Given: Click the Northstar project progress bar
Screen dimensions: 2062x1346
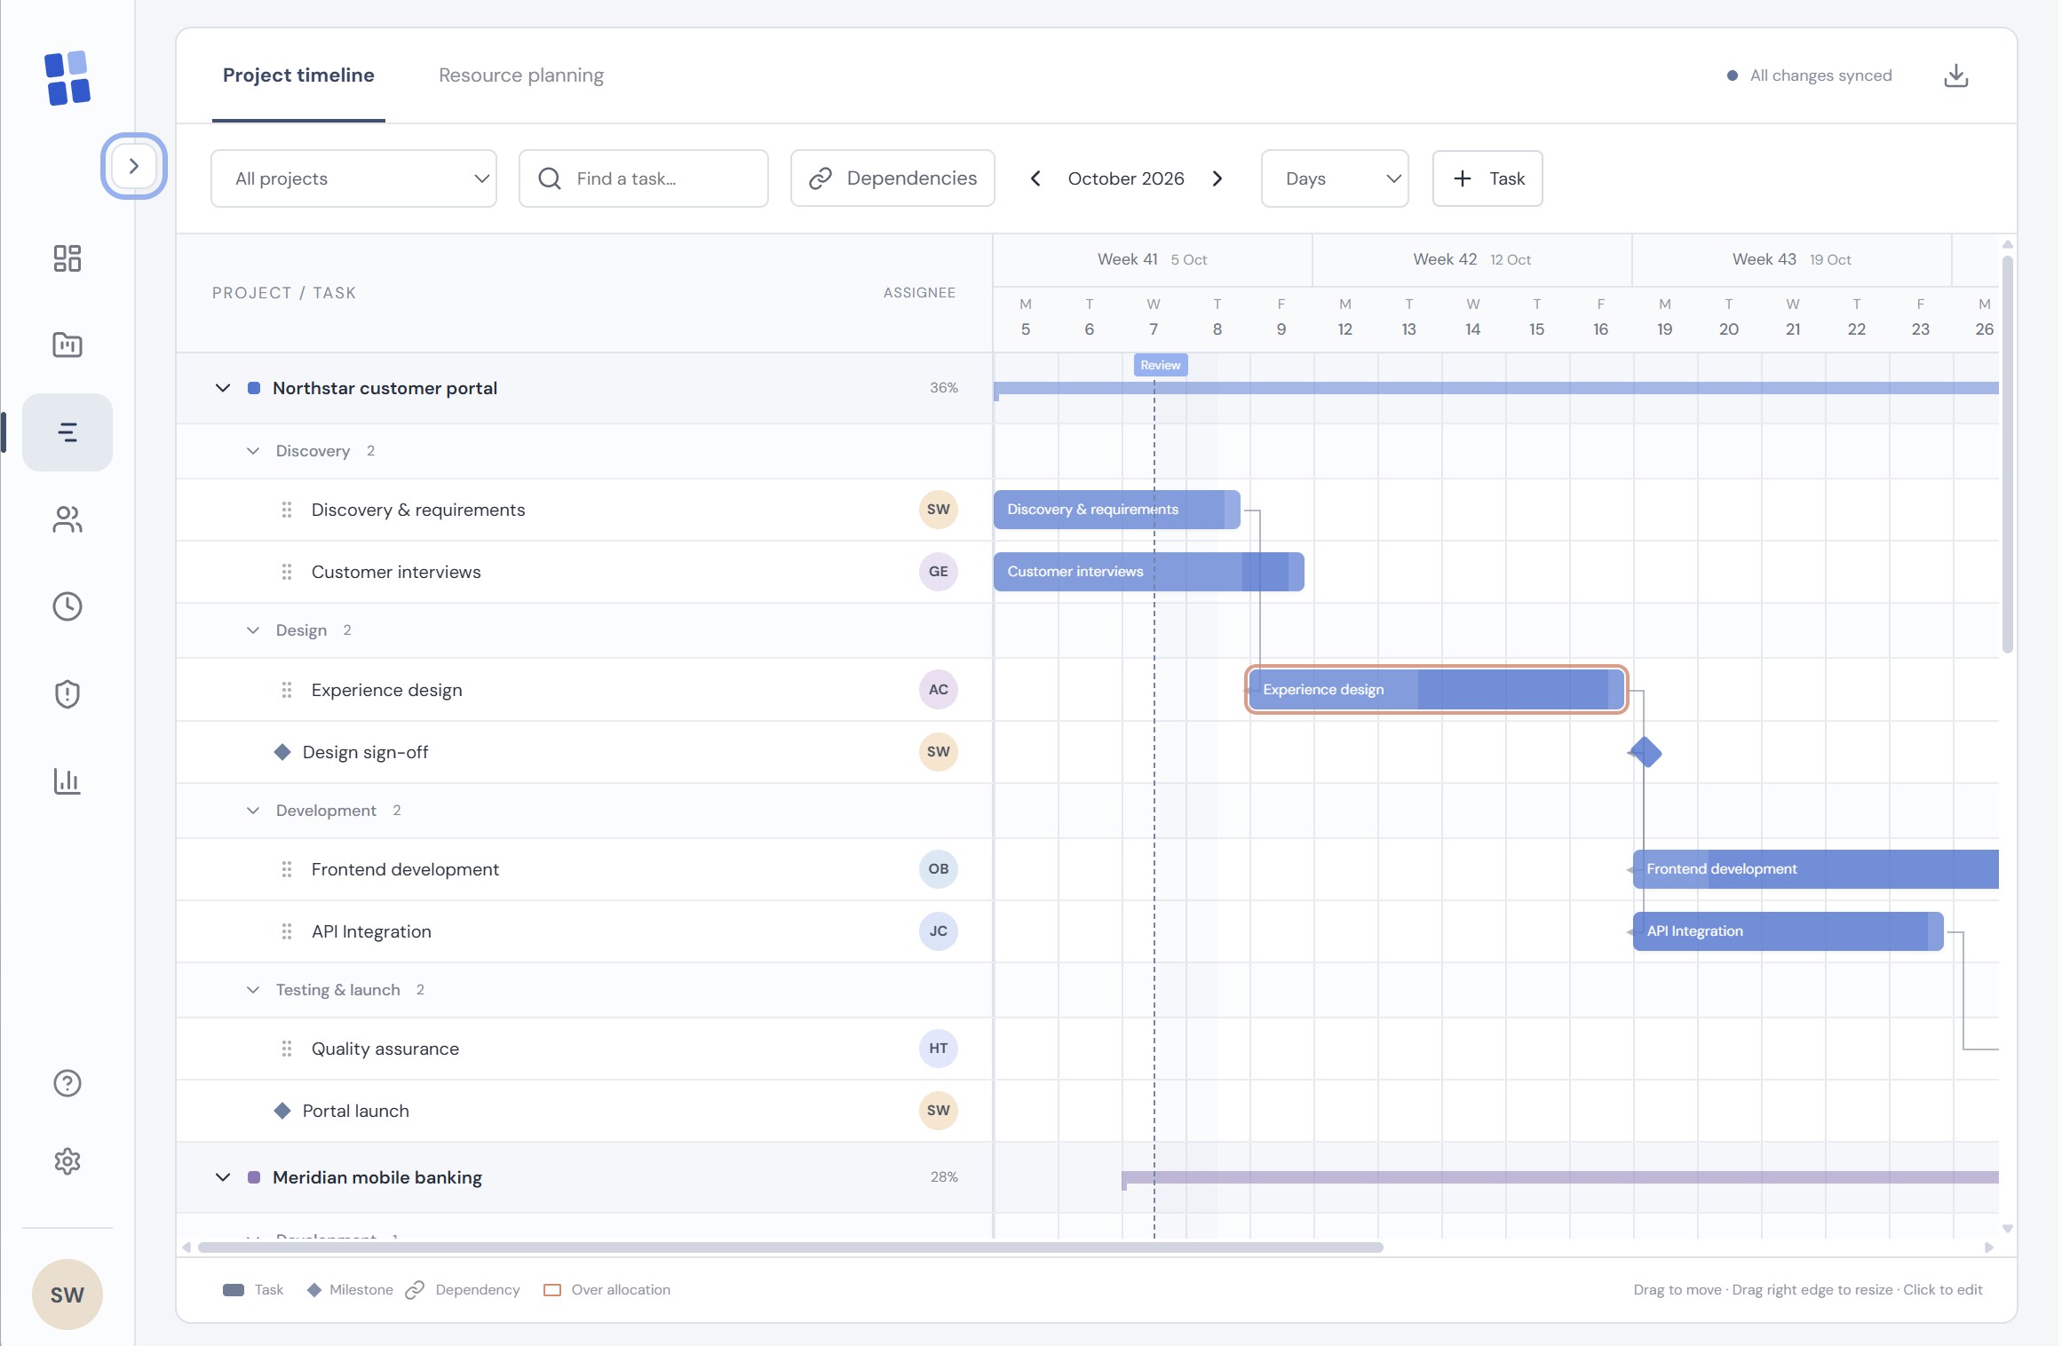Looking at the screenshot, I should click(1496, 388).
